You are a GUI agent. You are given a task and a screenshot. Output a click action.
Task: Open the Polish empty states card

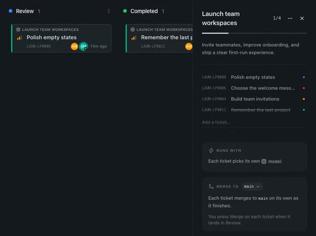(x=62, y=38)
